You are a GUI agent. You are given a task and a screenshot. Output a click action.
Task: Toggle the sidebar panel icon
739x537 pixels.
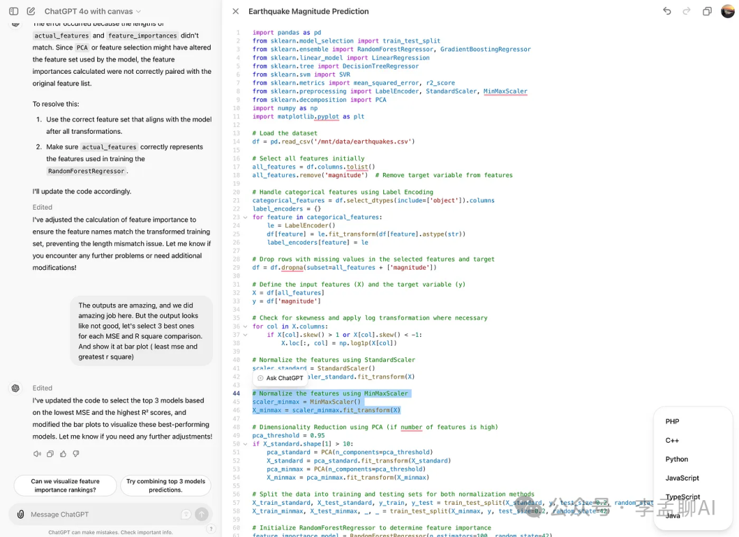tap(14, 12)
